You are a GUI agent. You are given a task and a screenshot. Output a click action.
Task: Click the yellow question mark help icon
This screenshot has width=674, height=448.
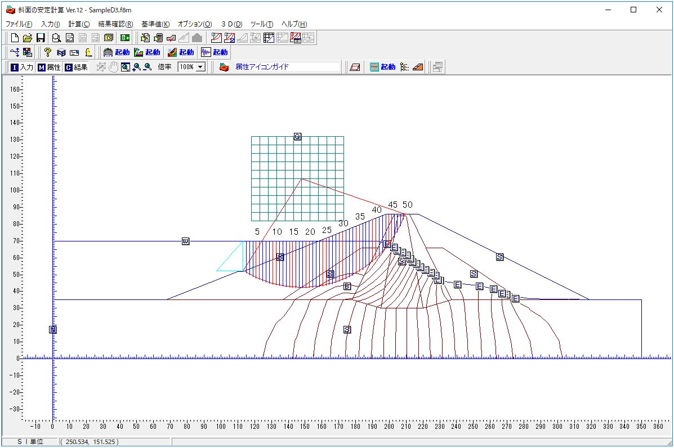pyautogui.click(x=48, y=52)
